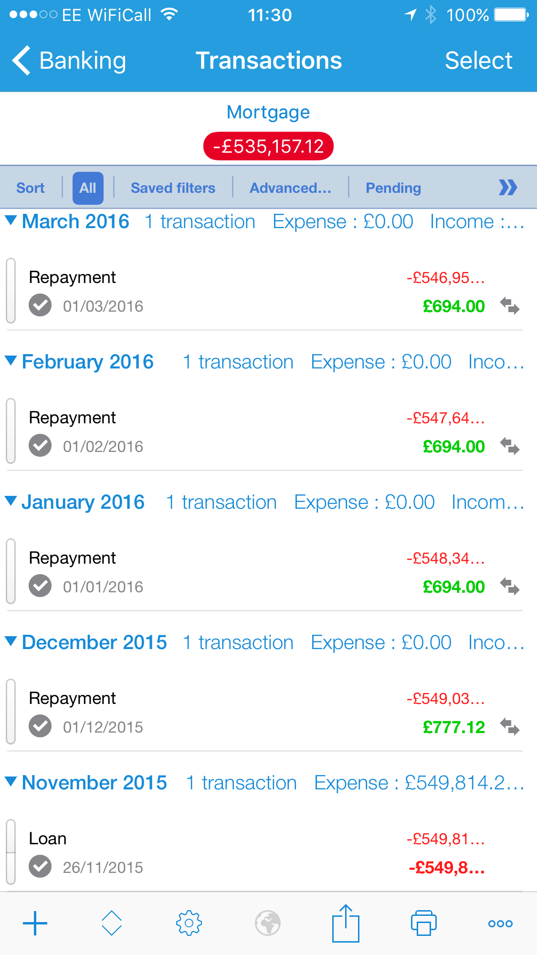
Task: Toggle cleared checkmark on 01/01/2016 repayment
Action: (x=40, y=586)
